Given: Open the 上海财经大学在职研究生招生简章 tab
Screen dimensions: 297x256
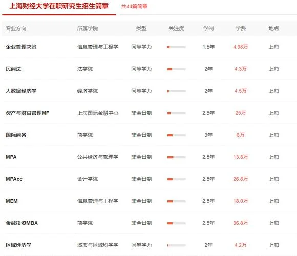Looking at the screenshot, I should (x=59, y=6).
